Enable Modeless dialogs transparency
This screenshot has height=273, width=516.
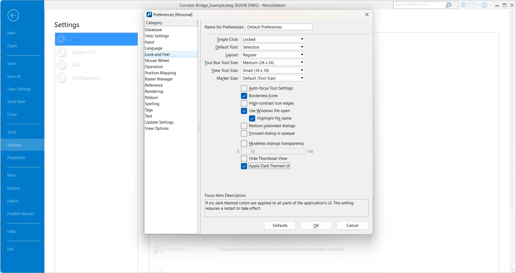click(244, 143)
